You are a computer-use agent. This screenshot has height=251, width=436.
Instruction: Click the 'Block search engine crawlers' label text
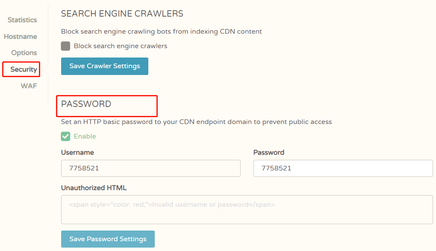click(120, 46)
